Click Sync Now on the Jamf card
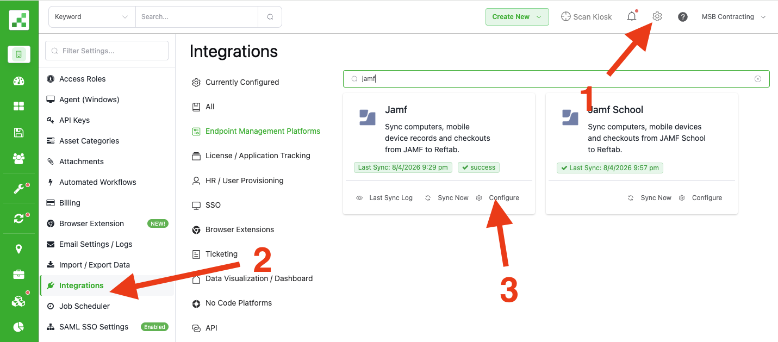The image size is (778, 342). tap(447, 198)
